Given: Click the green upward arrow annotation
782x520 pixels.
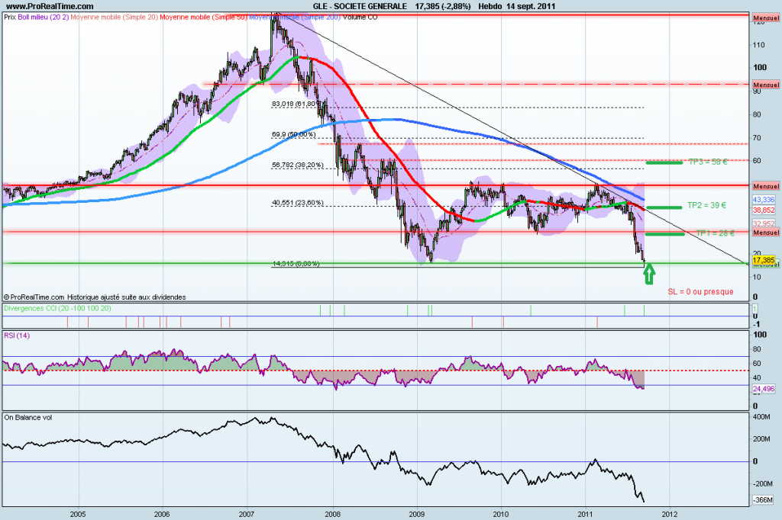Looking at the screenshot, I should click(649, 274).
